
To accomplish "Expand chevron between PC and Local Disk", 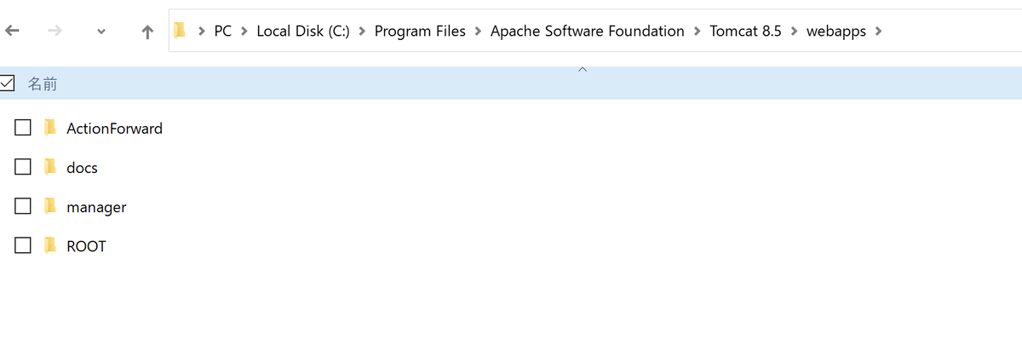I will [244, 32].
